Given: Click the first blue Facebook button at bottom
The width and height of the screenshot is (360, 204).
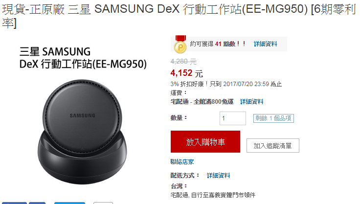Looking at the screenshot, I should [15, 203].
